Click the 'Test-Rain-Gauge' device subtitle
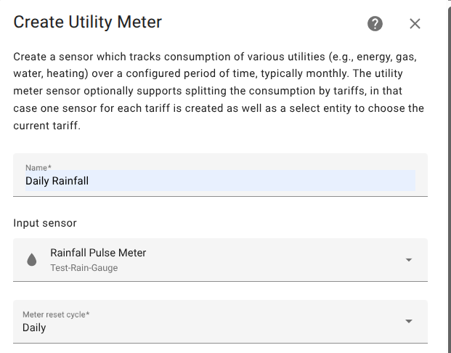This screenshot has width=451, height=353. (84, 268)
